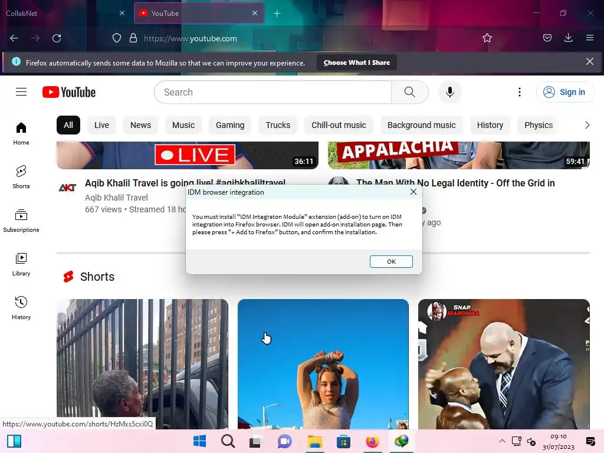The height and width of the screenshot is (453, 604).
Task: Select the History filter chip
Action: tap(490, 125)
